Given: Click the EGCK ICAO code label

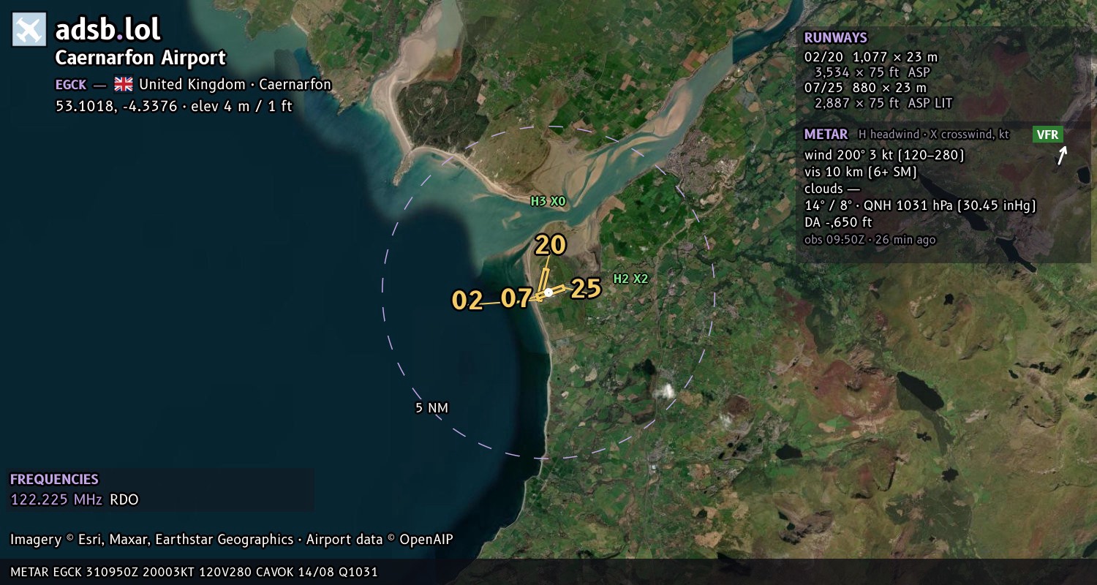Looking at the screenshot, I should (x=71, y=84).
